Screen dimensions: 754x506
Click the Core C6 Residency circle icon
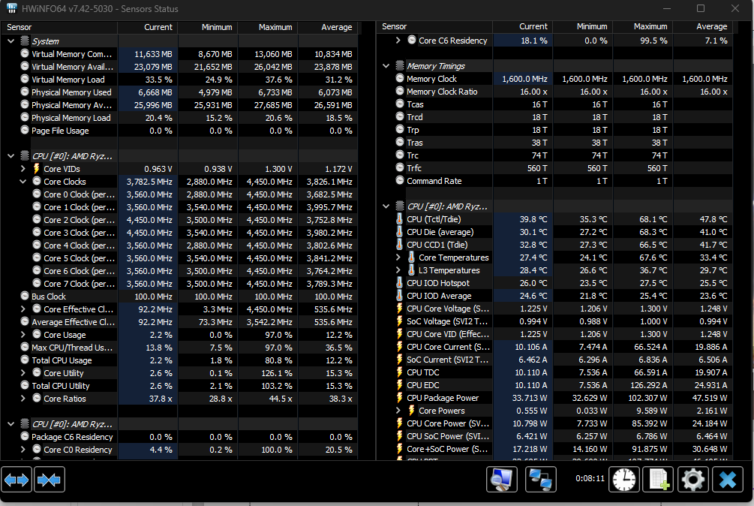[412, 40]
